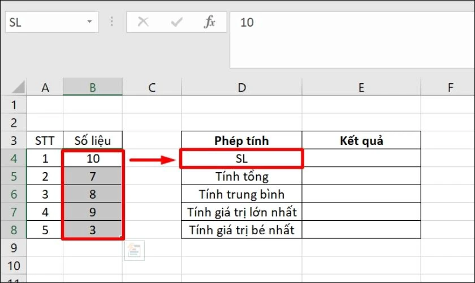The width and height of the screenshot is (475, 283).
Task: Click the Select All corner triangle
Action: pyautogui.click(x=19, y=87)
